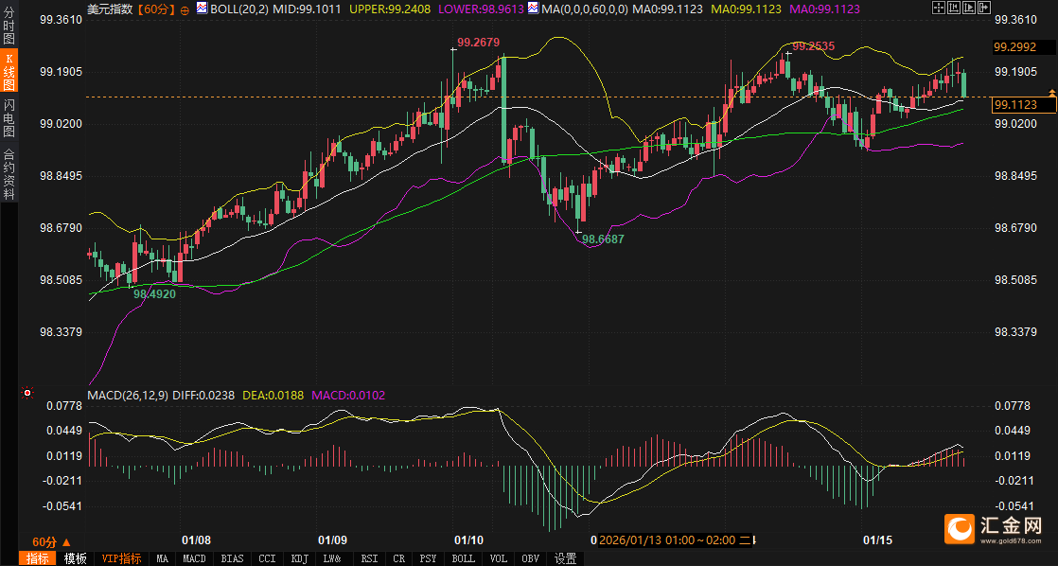Click the 设置 settings button
This screenshot has width=1058, height=566.
565,558
